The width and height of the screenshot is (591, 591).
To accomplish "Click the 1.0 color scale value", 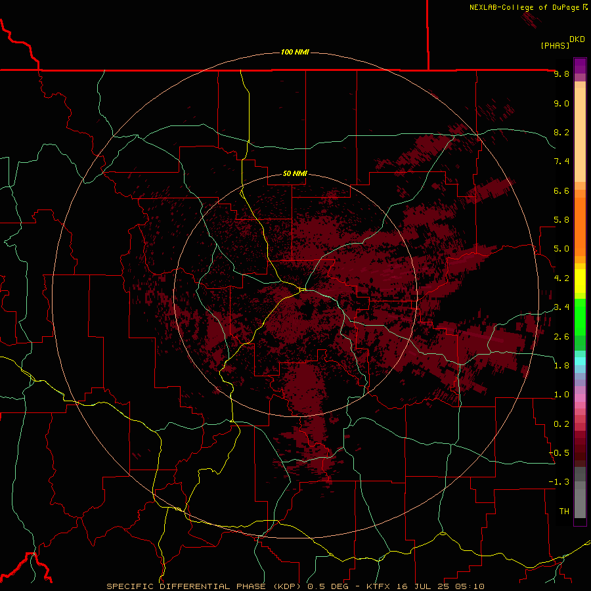I will [x=561, y=395].
